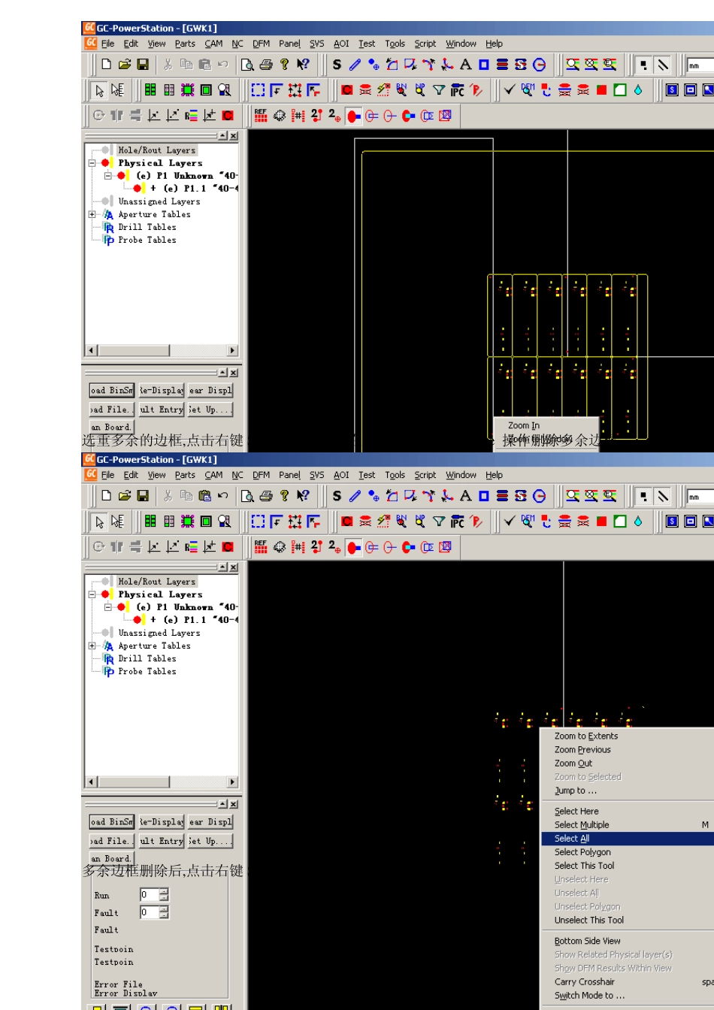This screenshot has height=1010, width=714.
Task: Collapse P1 Unknown node in upper tree
Action: point(108,176)
